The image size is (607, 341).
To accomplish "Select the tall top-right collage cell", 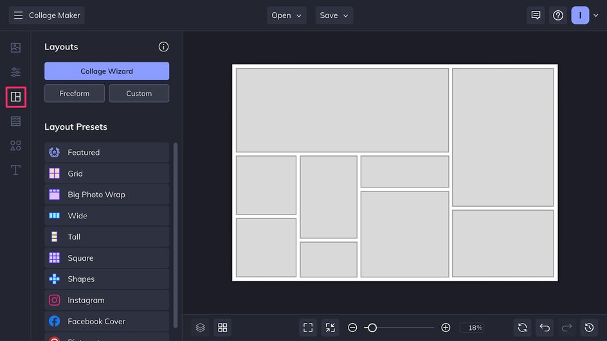I will 503,137.
